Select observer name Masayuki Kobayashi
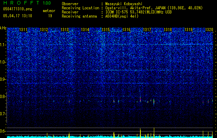 [124, 4]
